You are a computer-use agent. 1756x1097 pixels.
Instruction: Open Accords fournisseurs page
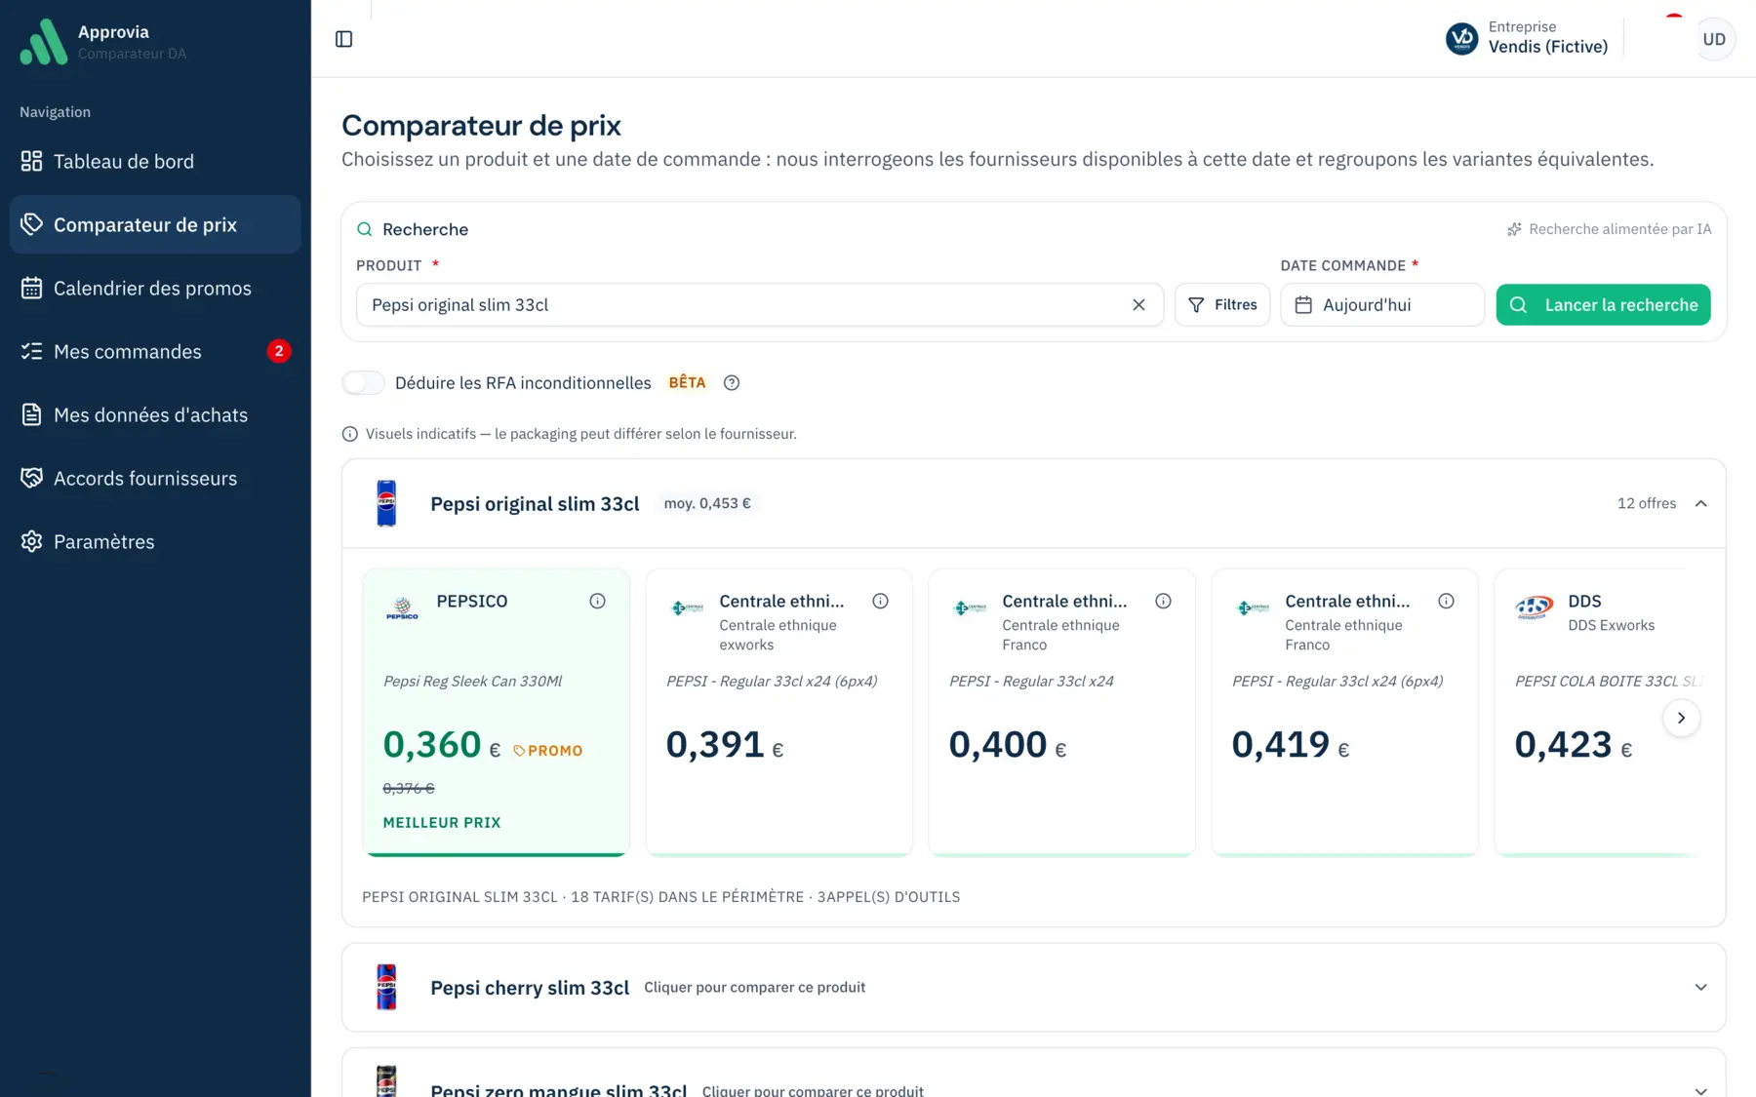coord(155,478)
